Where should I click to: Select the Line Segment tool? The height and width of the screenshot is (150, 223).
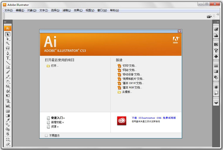(x=8, y=63)
